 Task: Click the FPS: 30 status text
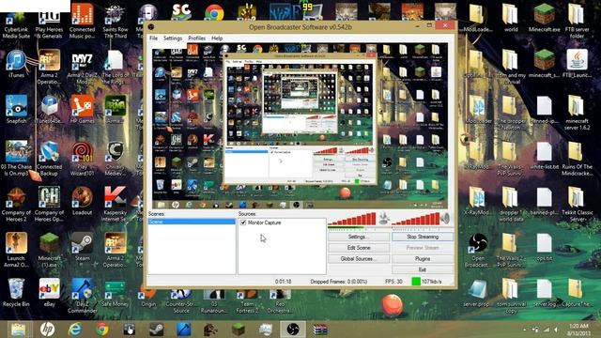point(393,282)
